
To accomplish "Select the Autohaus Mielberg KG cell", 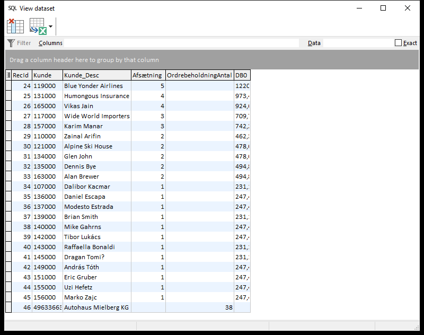I will (97, 307).
